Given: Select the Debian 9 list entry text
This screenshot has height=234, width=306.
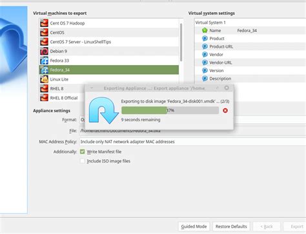Looking at the screenshot, I should (x=59, y=51).
